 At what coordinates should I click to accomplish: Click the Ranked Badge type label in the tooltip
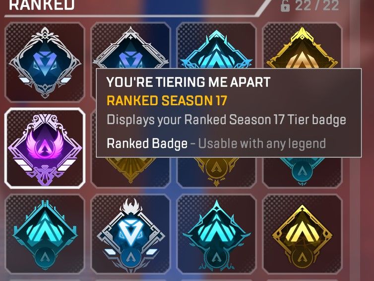click(147, 143)
